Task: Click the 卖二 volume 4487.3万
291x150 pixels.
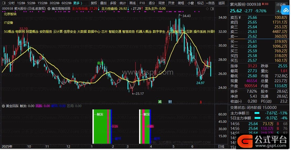Action: [x=280, y=32]
